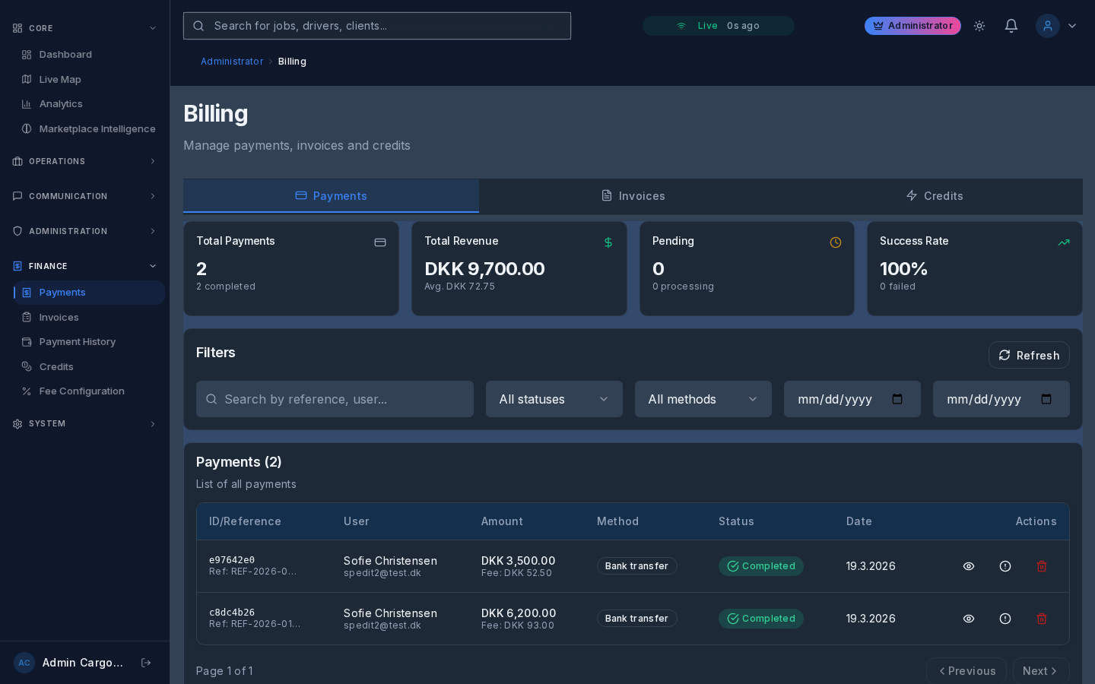Open Fee Configuration in sidebar

[81, 391]
